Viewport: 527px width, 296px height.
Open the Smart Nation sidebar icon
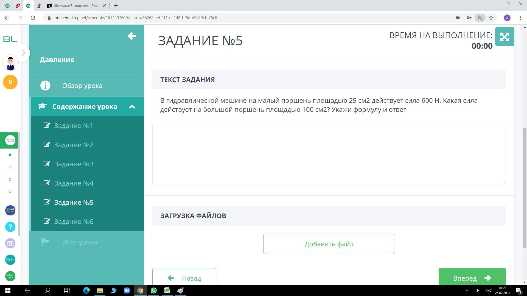point(10,210)
